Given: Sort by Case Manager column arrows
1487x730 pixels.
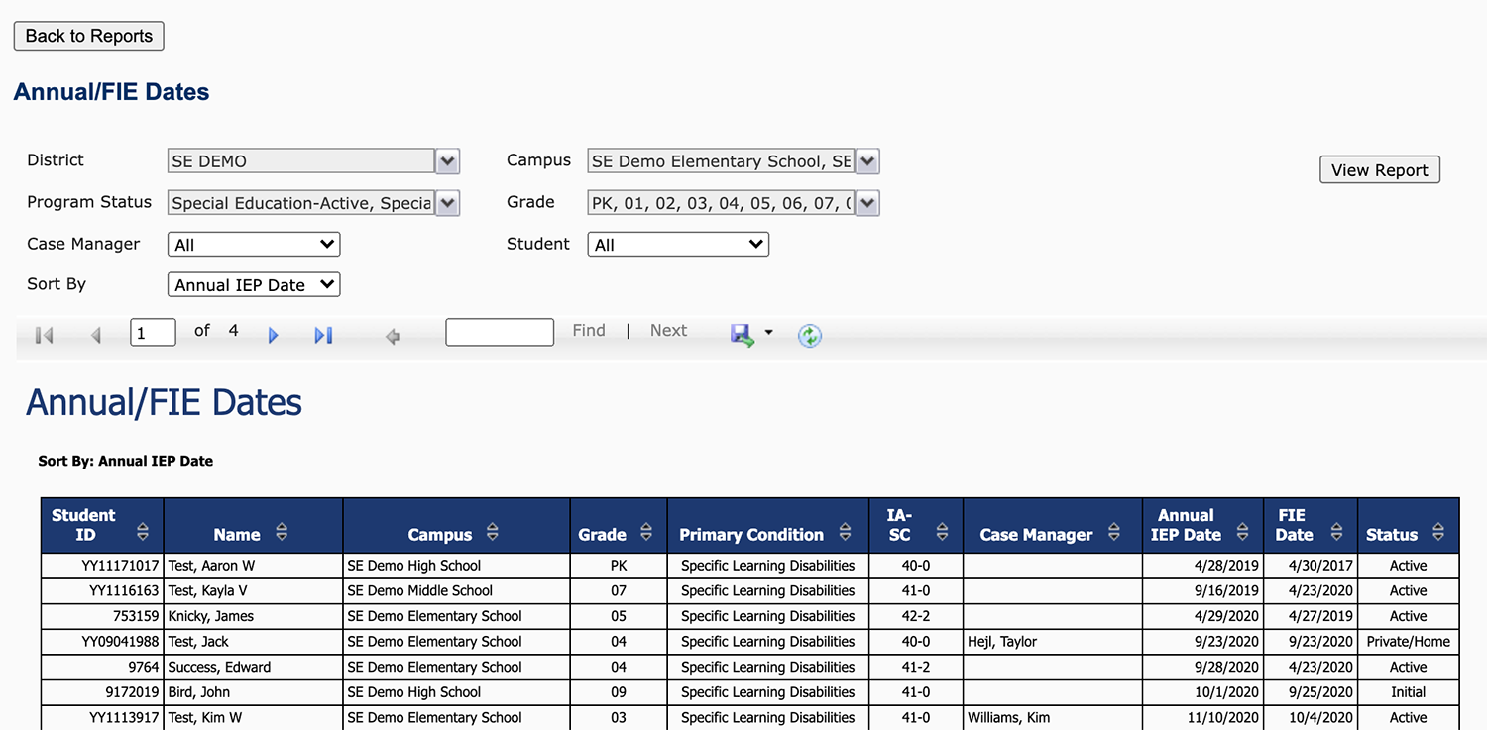Looking at the screenshot, I should tap(1113, 532).
